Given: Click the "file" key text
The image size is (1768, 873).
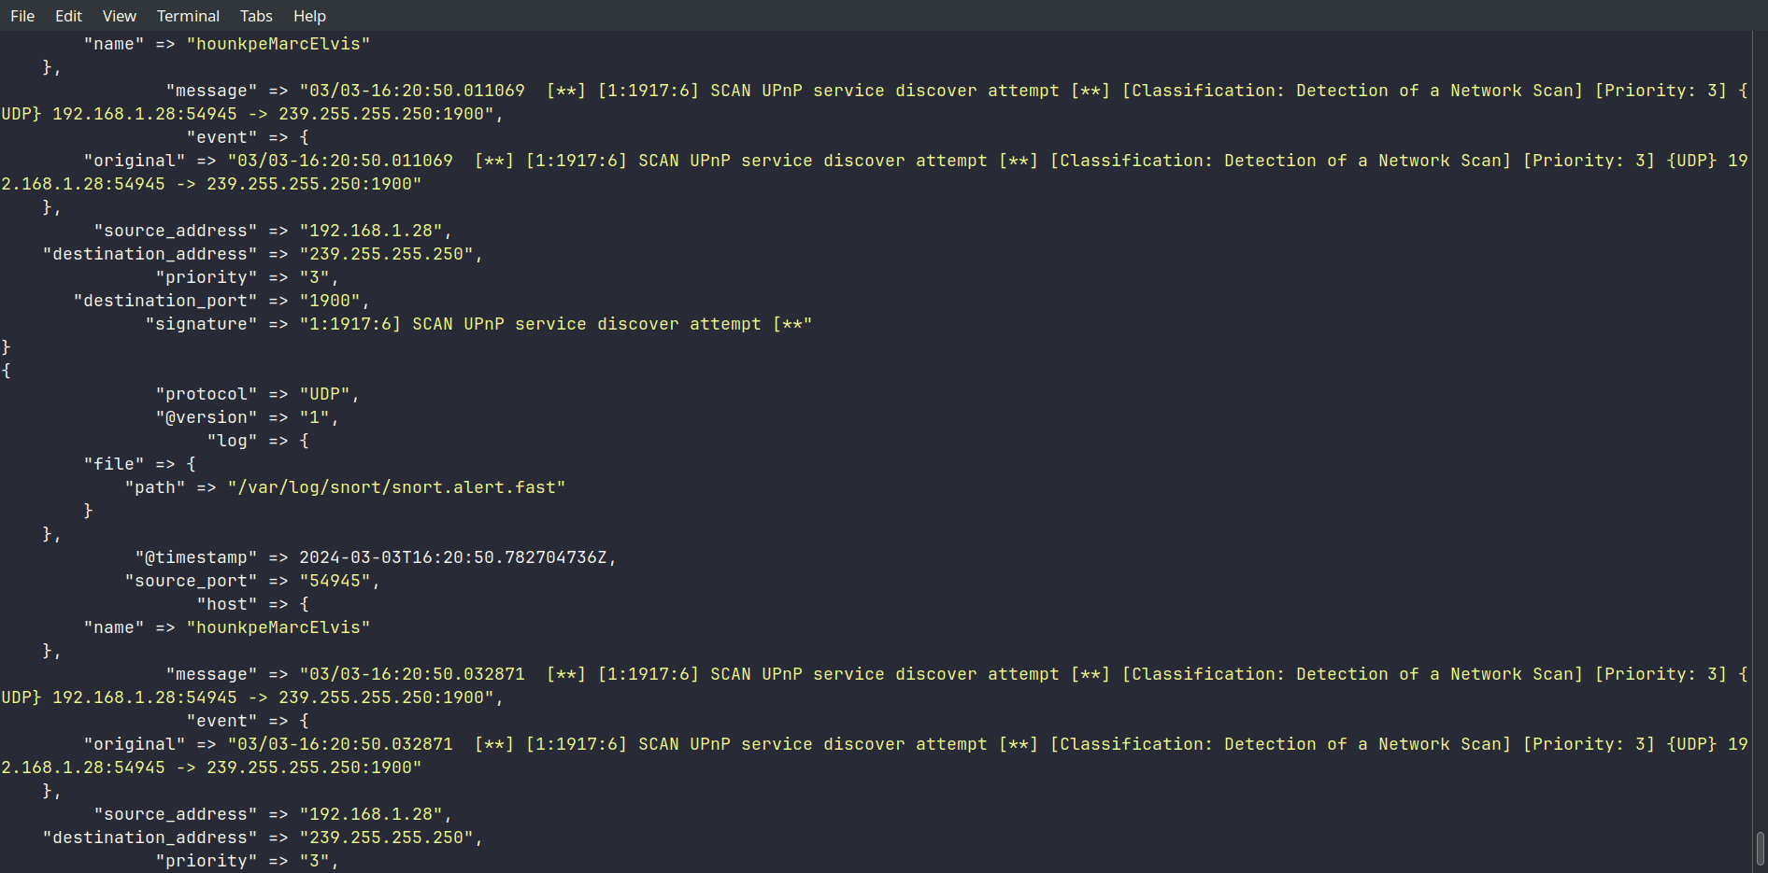Looking at the screenshot, I should (114, 464).
